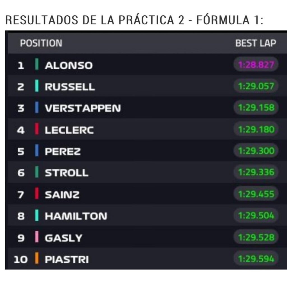Image resolution: width=287 pixels, height=287 pixels.
Task: Click the STROLL driver name
Action: point(67,173)
